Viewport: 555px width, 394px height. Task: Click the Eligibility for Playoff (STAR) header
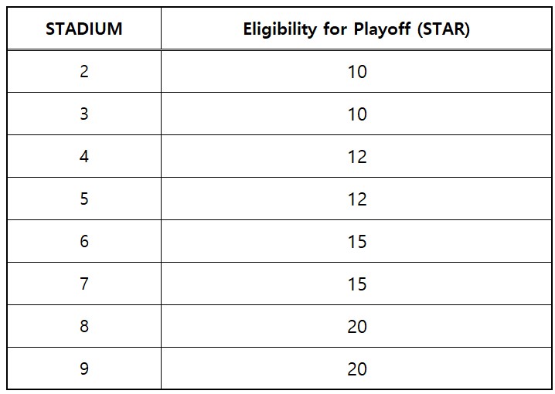356,29
